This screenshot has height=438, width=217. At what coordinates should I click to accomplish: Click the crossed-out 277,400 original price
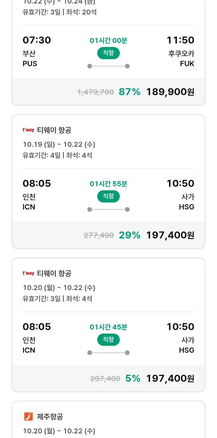[x=99, y=236]
